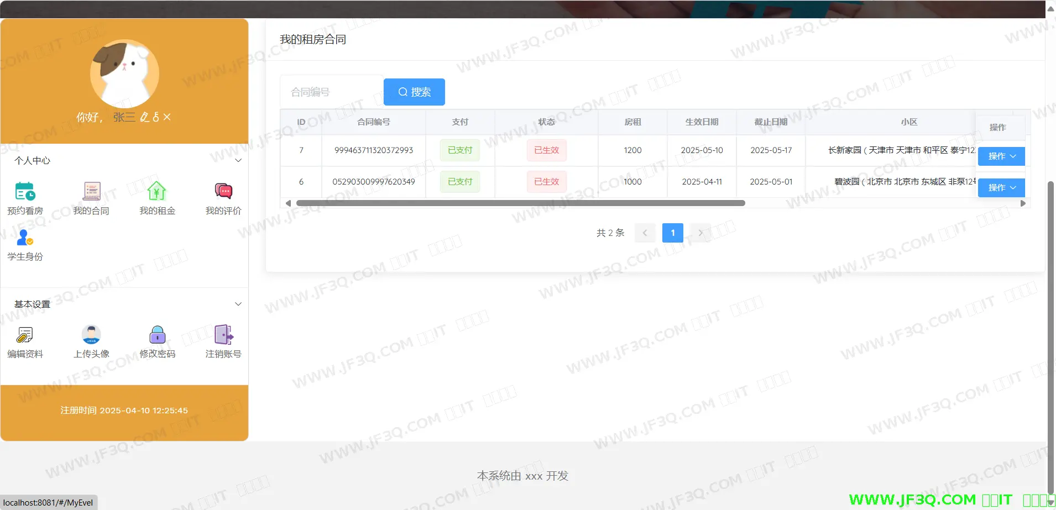Select page 1 in pagination
The height and width of the screenshot is (510, 1056).
[x=672, y=233]
